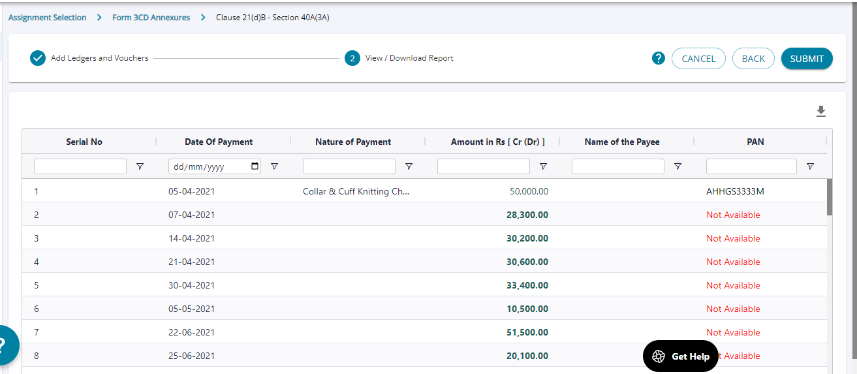Navigate to Form 3CD Annexures breadcrumb
This screenshot has height=374, width=857.
coord(151,18)
